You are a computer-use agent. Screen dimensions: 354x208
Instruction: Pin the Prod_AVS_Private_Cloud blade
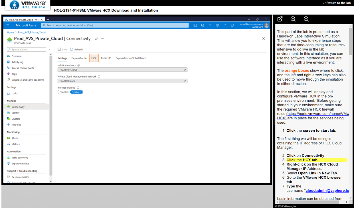pyautogui.click(x=96, y=38)
